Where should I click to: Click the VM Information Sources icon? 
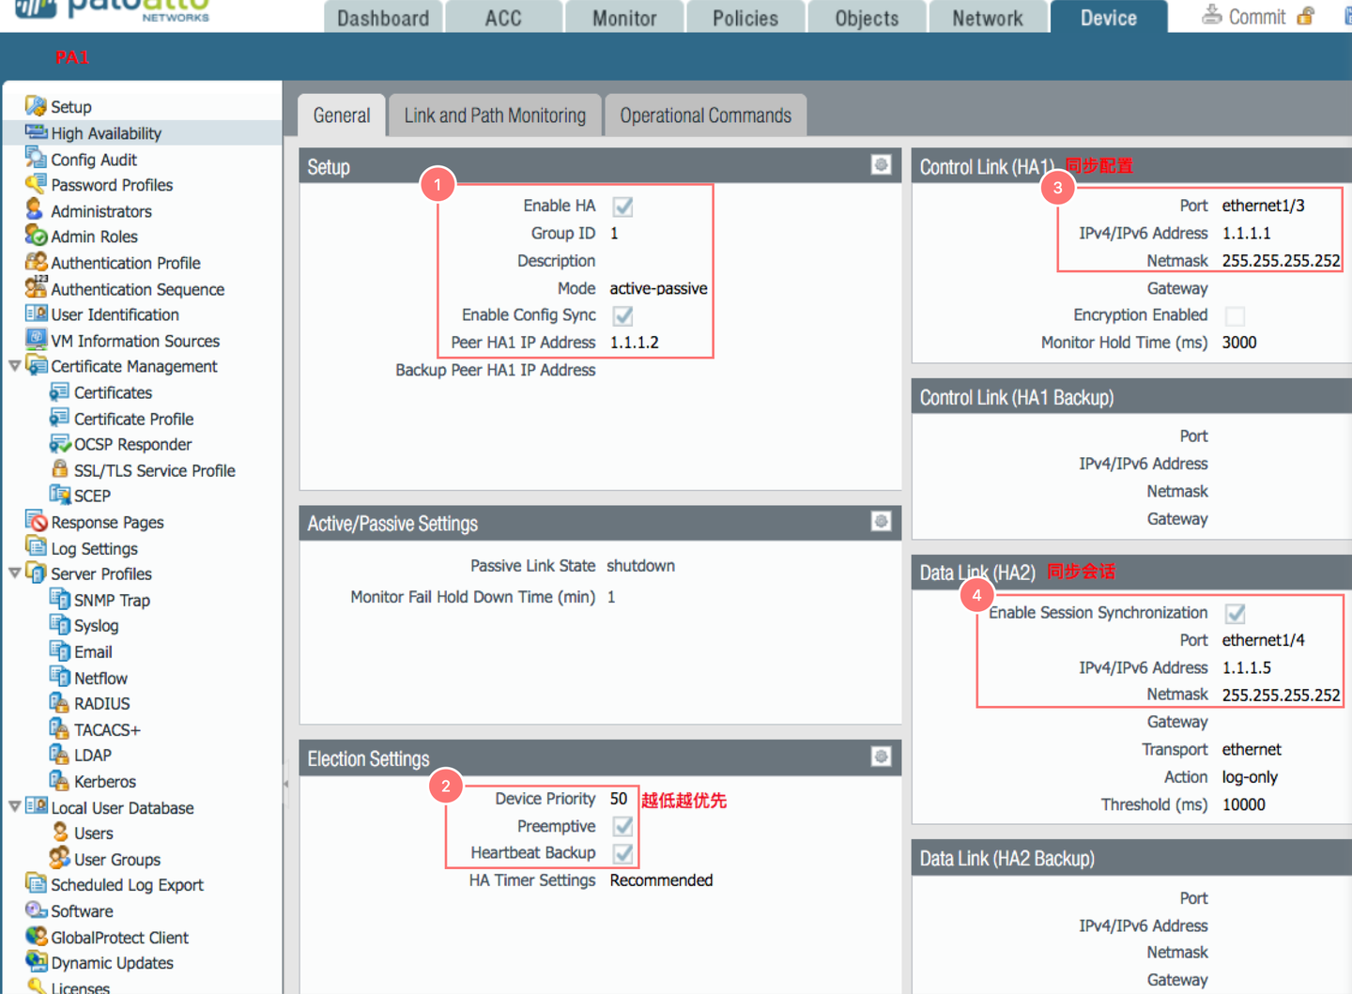tap(36, 340)
